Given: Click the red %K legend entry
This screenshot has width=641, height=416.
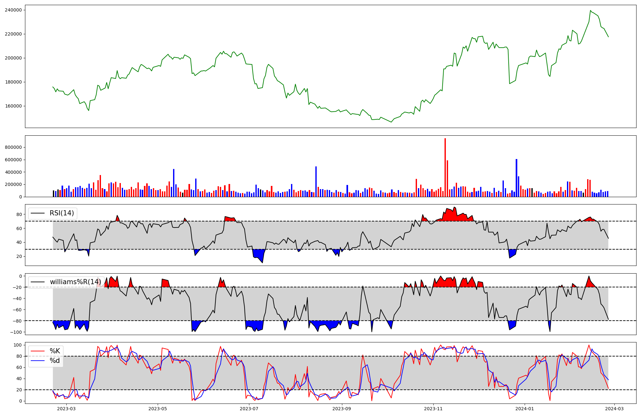Looking at the screenshot, I should 55,351.
